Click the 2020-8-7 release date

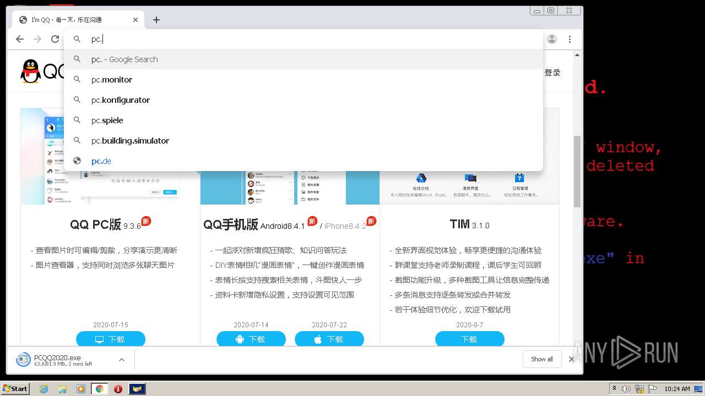click(470, 325)
